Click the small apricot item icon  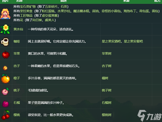5,68
